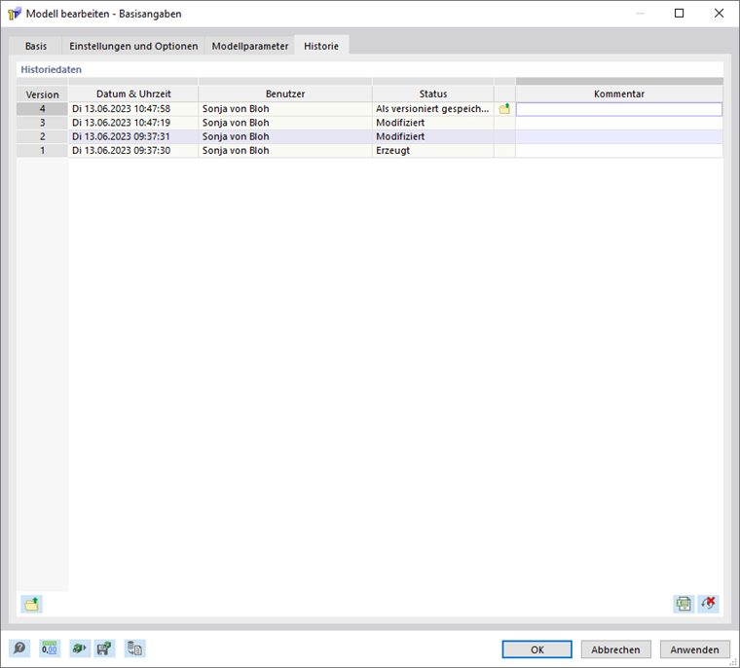Click date cell Di 13.06.2023 10:47:19
This screenshot has height=668, width=740.
tap(133, 123)
